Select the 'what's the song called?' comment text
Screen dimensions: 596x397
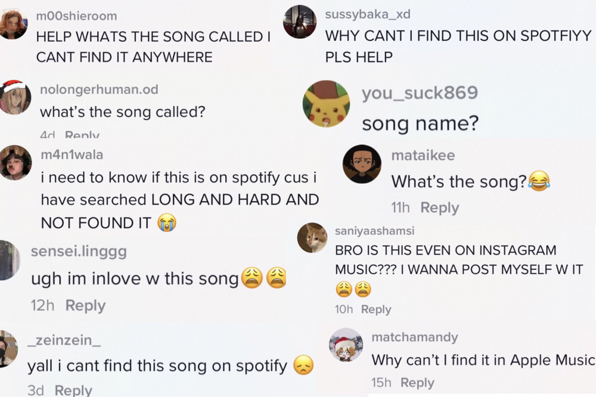[122, 112]
